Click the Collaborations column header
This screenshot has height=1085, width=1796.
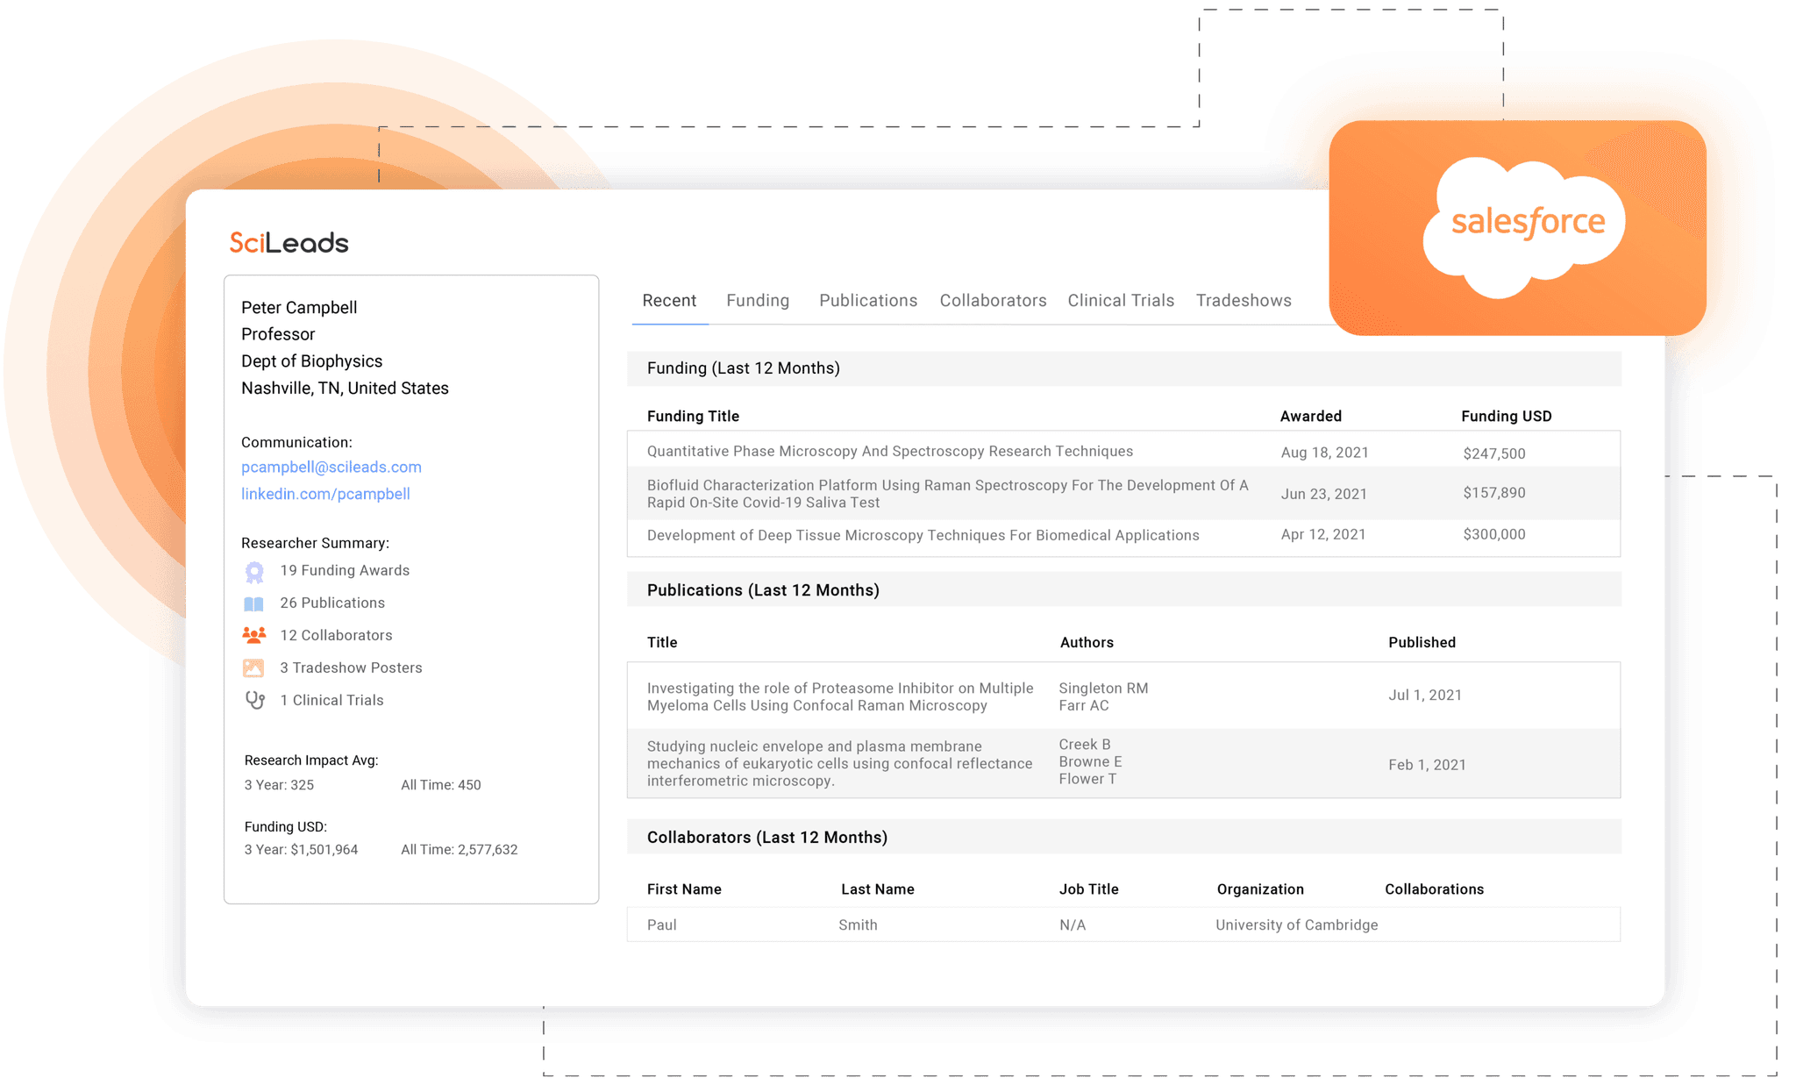tap(1434, 889)
